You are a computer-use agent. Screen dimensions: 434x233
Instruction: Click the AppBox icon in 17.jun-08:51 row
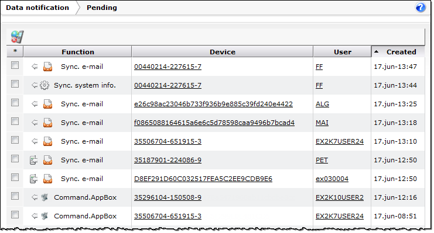point(45,216)
